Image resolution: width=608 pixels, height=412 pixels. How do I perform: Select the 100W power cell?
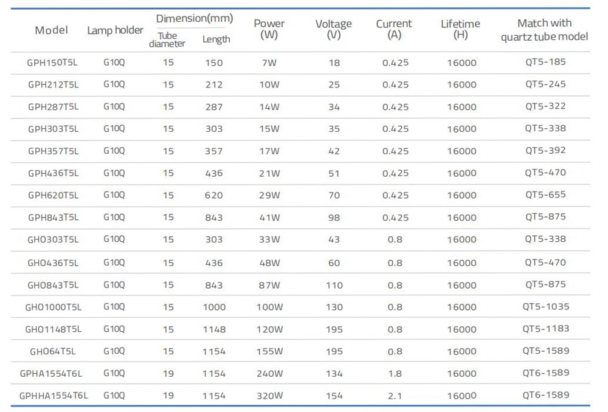point(269,307)
